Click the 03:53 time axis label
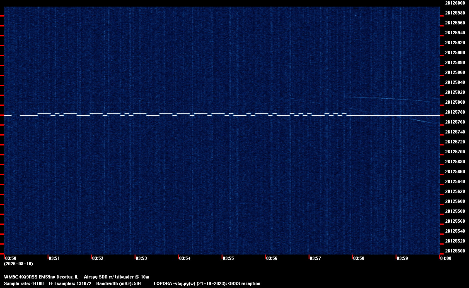The height and width of the screenshot is (288, 469). [141, 258]
